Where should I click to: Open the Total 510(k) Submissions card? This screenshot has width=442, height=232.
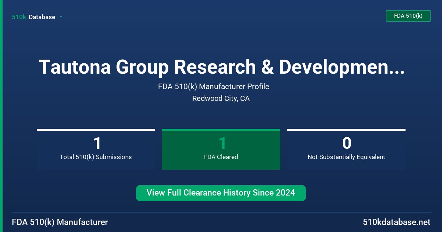click(96, 149)
